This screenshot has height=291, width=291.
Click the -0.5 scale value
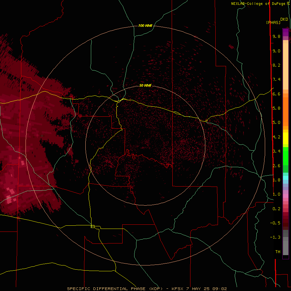coord(275,223)
